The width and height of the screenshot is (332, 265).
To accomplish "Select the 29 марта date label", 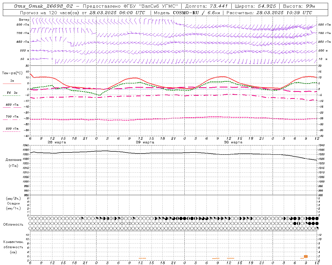I will (x=145, y=142).
